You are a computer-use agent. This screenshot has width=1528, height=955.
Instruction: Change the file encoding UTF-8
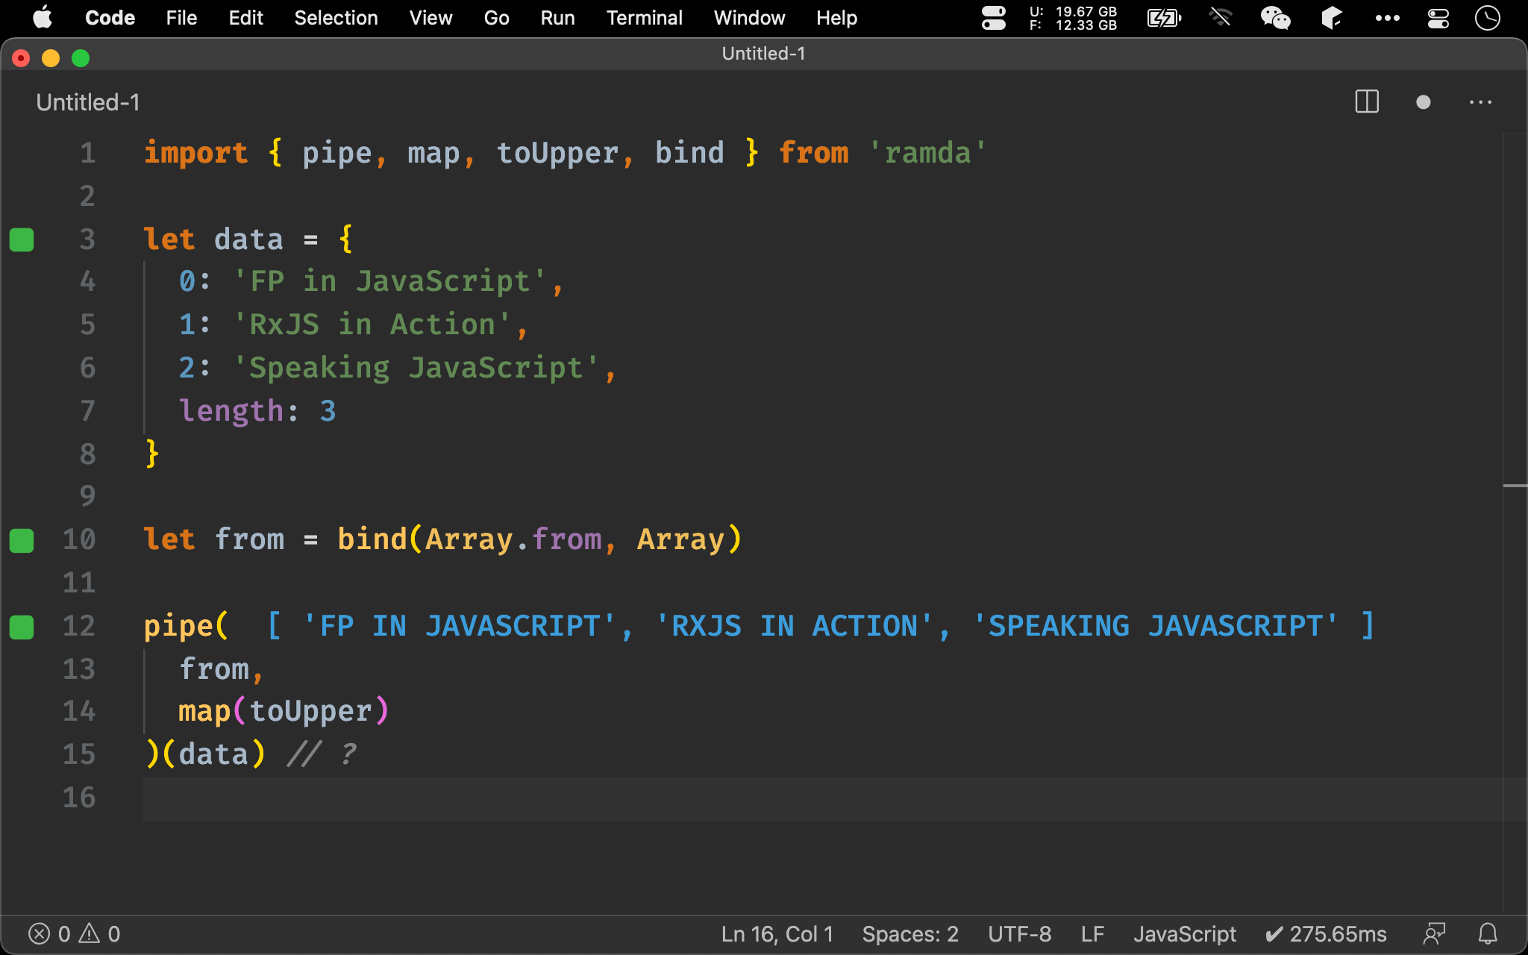pyautogui.click(x=1019, y=934)
